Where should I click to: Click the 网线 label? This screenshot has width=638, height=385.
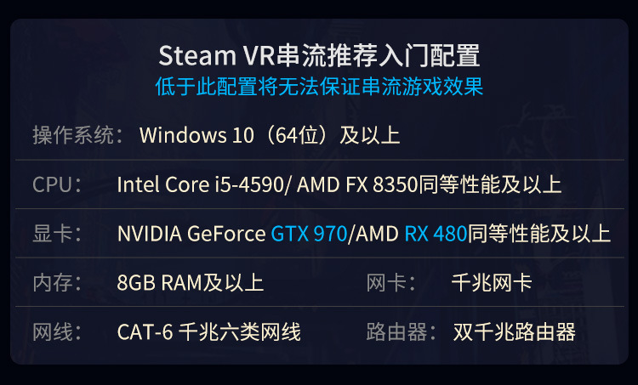point(53,332)
